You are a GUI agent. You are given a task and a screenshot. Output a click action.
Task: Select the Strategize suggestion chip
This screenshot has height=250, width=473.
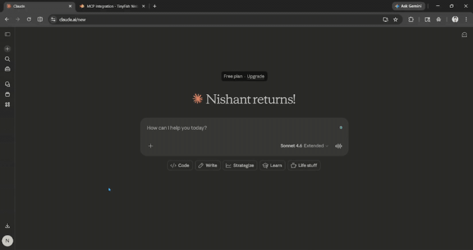(240, 165)
